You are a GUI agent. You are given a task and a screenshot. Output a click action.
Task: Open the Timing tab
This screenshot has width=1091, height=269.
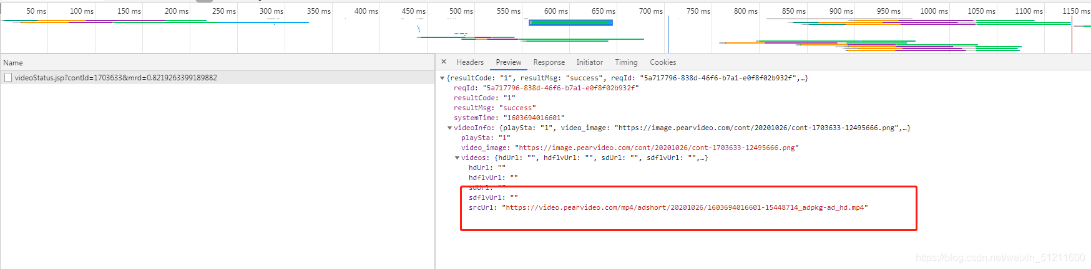tap(626, 62)
